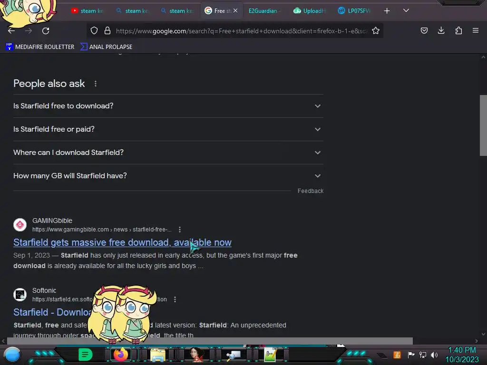This screenshot has width=487, height=365.
Task: List all tabs with the chevron dropdown
Action: (x=406, y=10)
